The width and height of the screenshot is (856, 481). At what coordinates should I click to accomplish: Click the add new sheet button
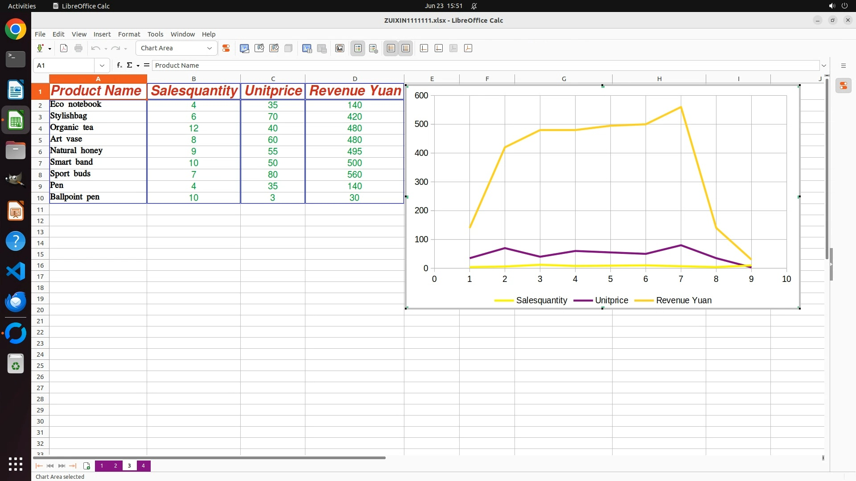(86, 466)
